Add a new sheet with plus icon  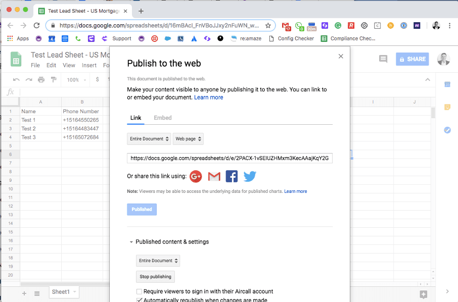(x=24, y=293)
